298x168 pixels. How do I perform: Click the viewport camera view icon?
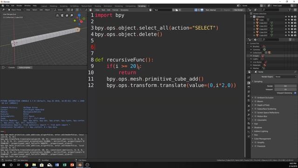62,15
